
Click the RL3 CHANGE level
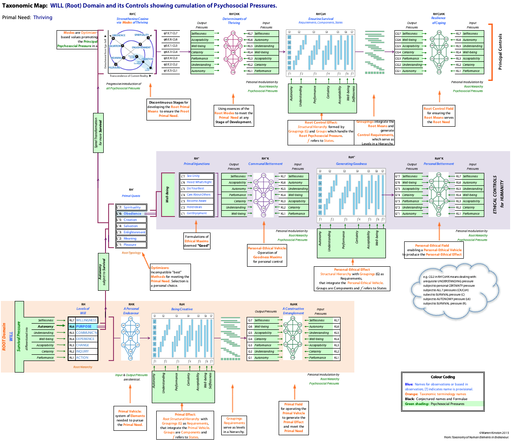83,345
